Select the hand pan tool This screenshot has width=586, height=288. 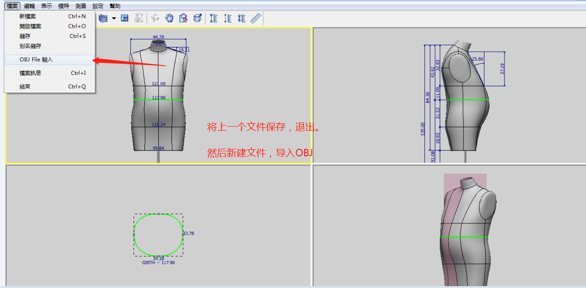(170, 18)
